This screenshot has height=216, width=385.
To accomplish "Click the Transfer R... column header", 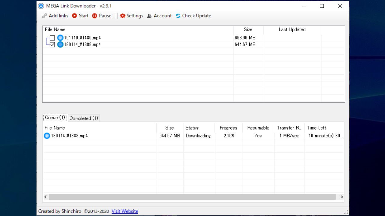I will point(289,128).
